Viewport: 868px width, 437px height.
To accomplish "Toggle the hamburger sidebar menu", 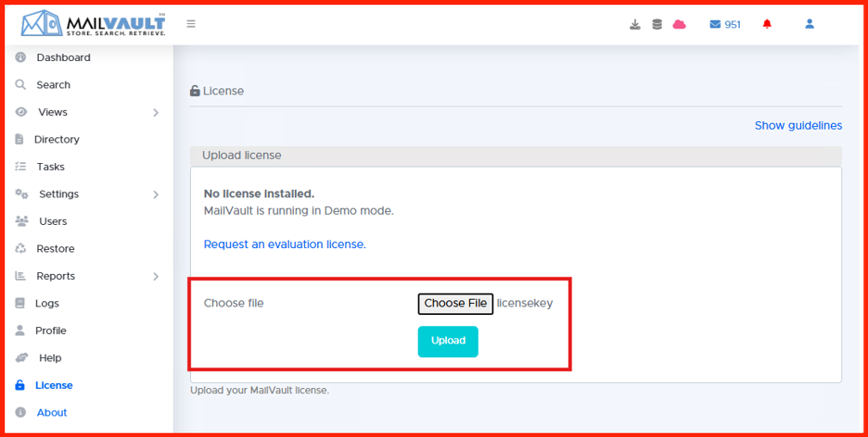I will (191, 24).
